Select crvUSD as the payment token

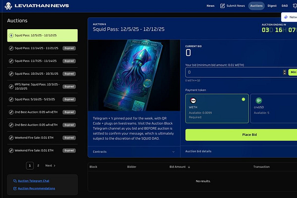point(274,108)
